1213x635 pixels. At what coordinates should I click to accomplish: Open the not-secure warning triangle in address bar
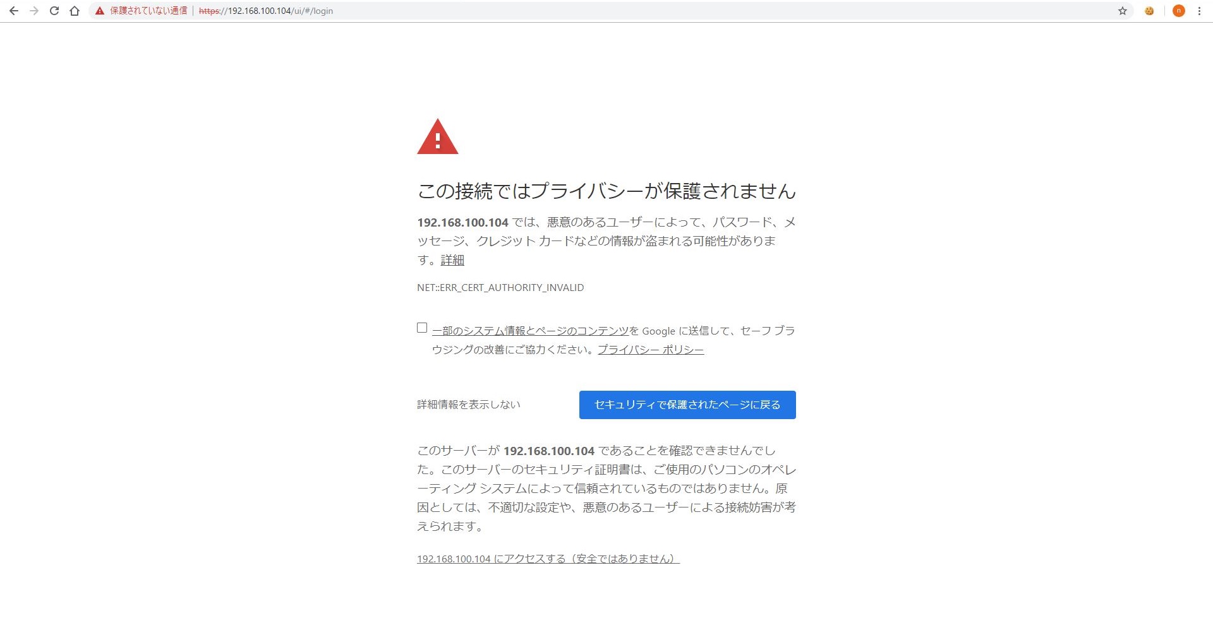click(99, 11)
